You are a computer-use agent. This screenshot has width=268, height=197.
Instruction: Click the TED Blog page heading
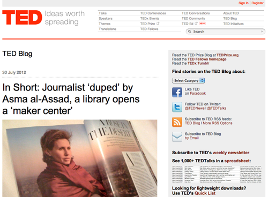coord(17,54)
